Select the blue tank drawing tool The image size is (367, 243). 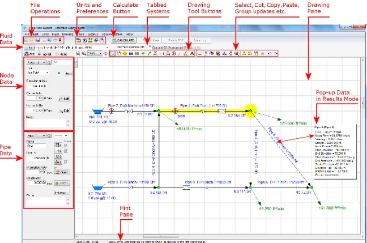pos(131,54)
